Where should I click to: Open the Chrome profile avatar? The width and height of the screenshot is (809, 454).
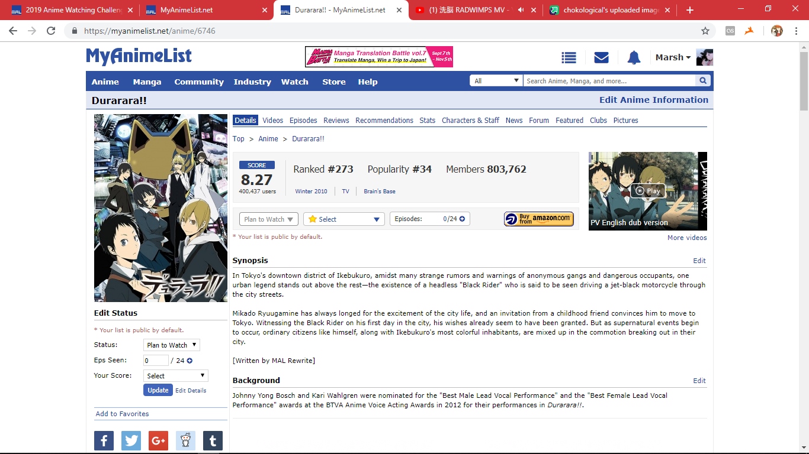[776, 31]
